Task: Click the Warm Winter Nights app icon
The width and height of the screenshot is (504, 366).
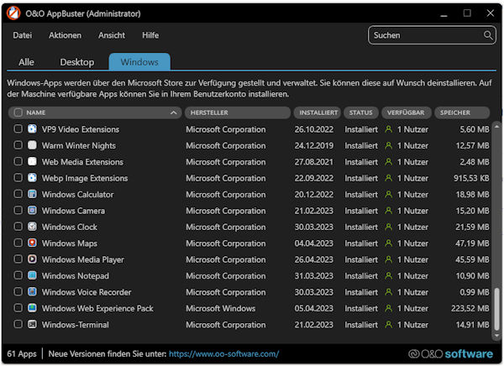Action: coord(32,145)
